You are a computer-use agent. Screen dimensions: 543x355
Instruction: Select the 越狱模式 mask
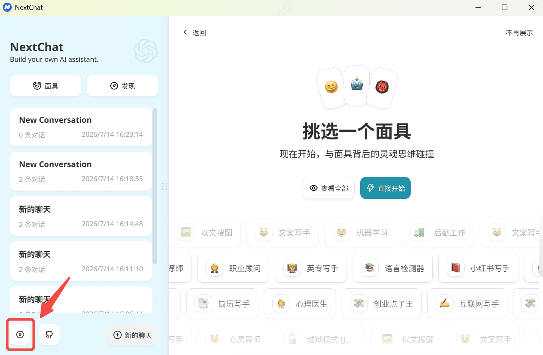point(320,339)
